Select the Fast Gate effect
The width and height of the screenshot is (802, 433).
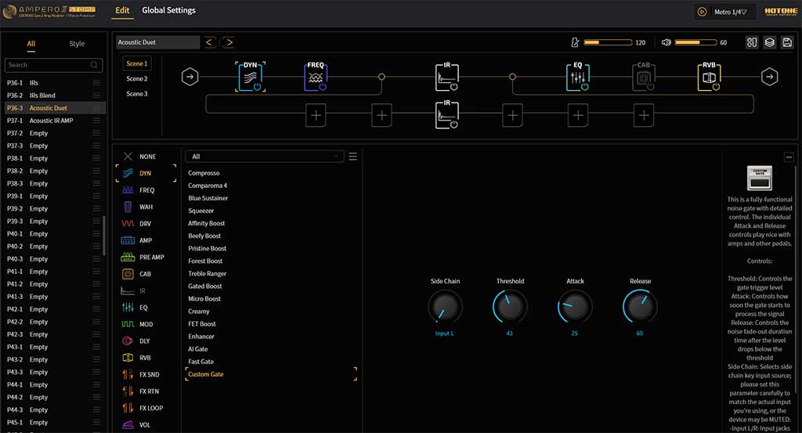click(x=201, y=362)
